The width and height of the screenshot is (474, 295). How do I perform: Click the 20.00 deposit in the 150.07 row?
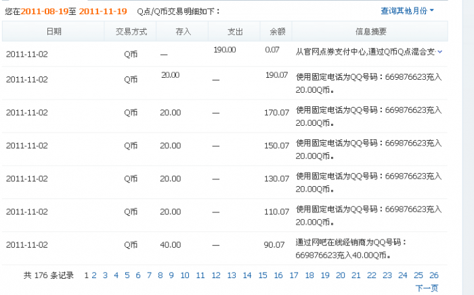[x=171, y=145]
